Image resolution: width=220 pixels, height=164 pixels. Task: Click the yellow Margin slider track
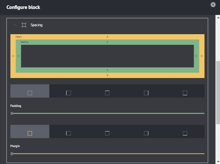coord(108,154)
